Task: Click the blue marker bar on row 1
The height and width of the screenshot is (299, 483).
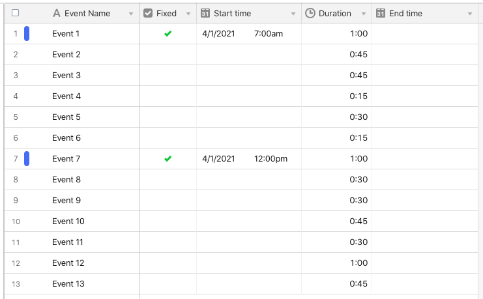Action: click(27, 34)
